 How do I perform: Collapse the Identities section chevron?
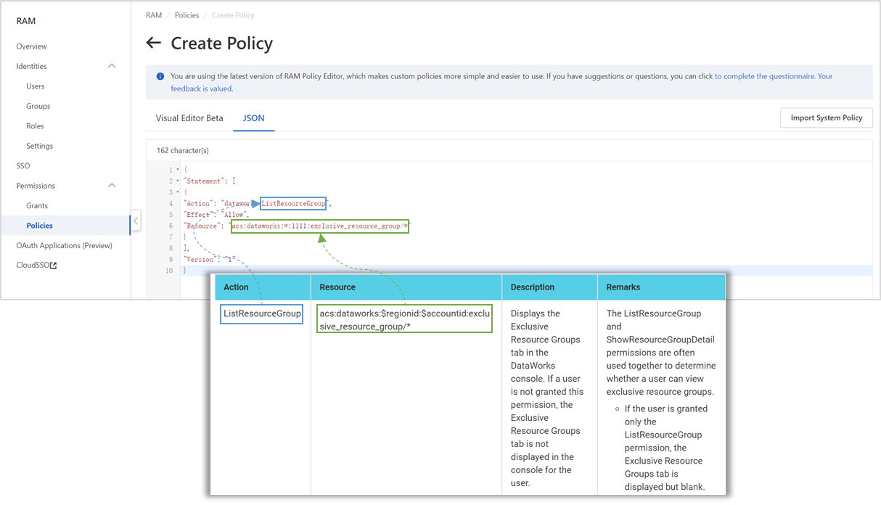click(112, 66)
